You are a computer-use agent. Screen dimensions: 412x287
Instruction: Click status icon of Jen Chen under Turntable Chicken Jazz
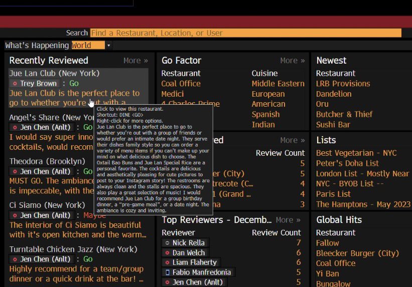pyautogui.click(x=15, y=259)
